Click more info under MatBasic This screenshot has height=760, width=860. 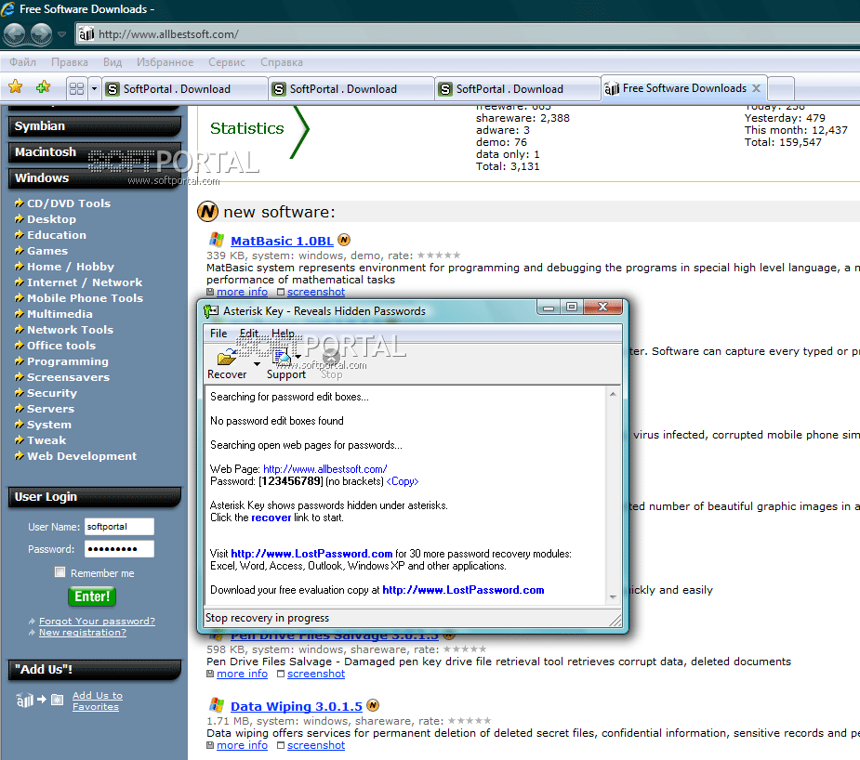click(x=242, y=292)
